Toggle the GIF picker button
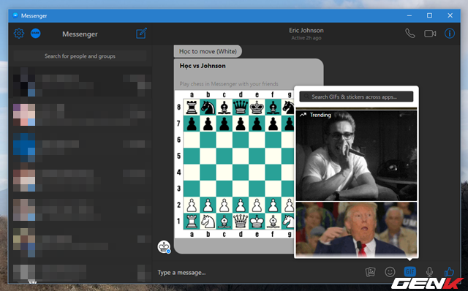The width and height of the screenshot is (468, 291). pyautogui.click(x=409, y=272)
